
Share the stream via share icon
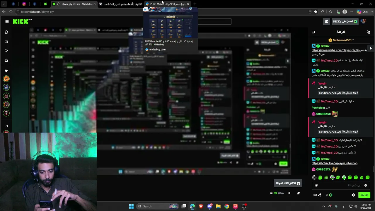(x=289, y=193)
